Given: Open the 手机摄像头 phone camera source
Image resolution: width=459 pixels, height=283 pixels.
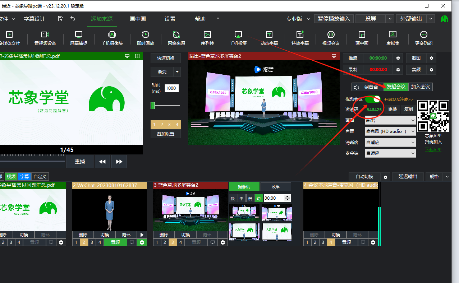Looking at the screenshot, I should (x=112, y=35).
